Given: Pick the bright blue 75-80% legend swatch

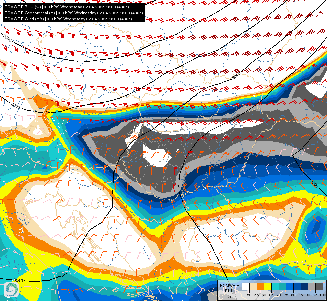Looking at the screenshot, I should pyautogui.click(x=290, y=286).
